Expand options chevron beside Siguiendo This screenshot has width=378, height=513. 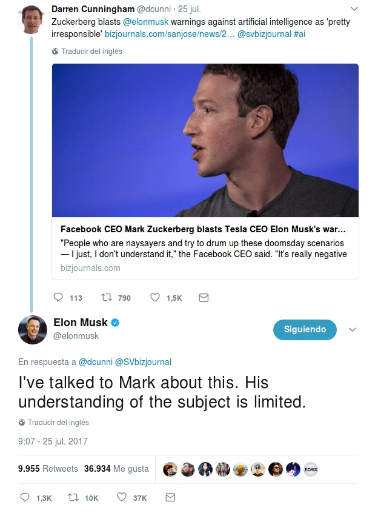coord(353,329)
